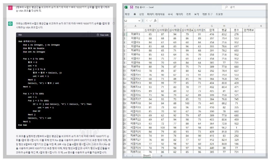Open the 페이지 레이아웃 ribbon tab
Image resolution: width=270 pixels, height=161 pixels.
click(x=156, y=14)
